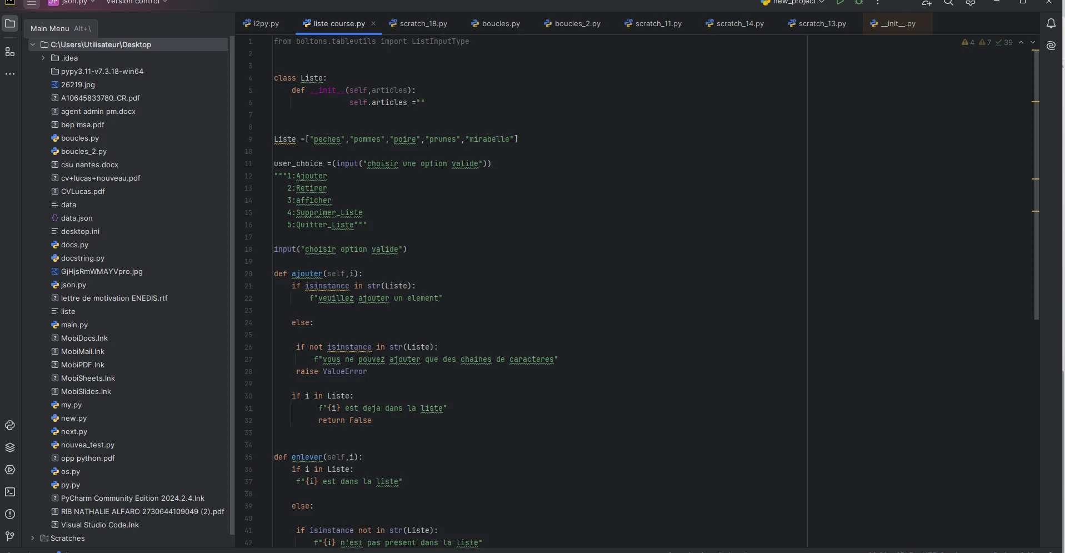Screen dimensions: 1065x553
Task: Open the Services tool window
Action: (x=10, y=470)
